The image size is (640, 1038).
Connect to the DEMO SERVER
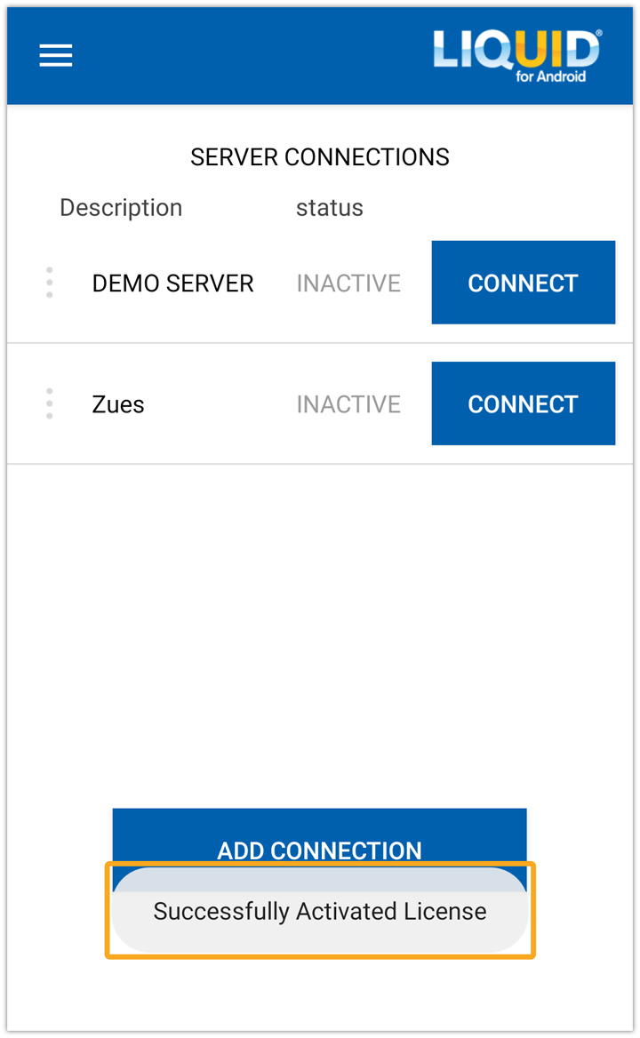pyautogui.click(x=523, y=283)
